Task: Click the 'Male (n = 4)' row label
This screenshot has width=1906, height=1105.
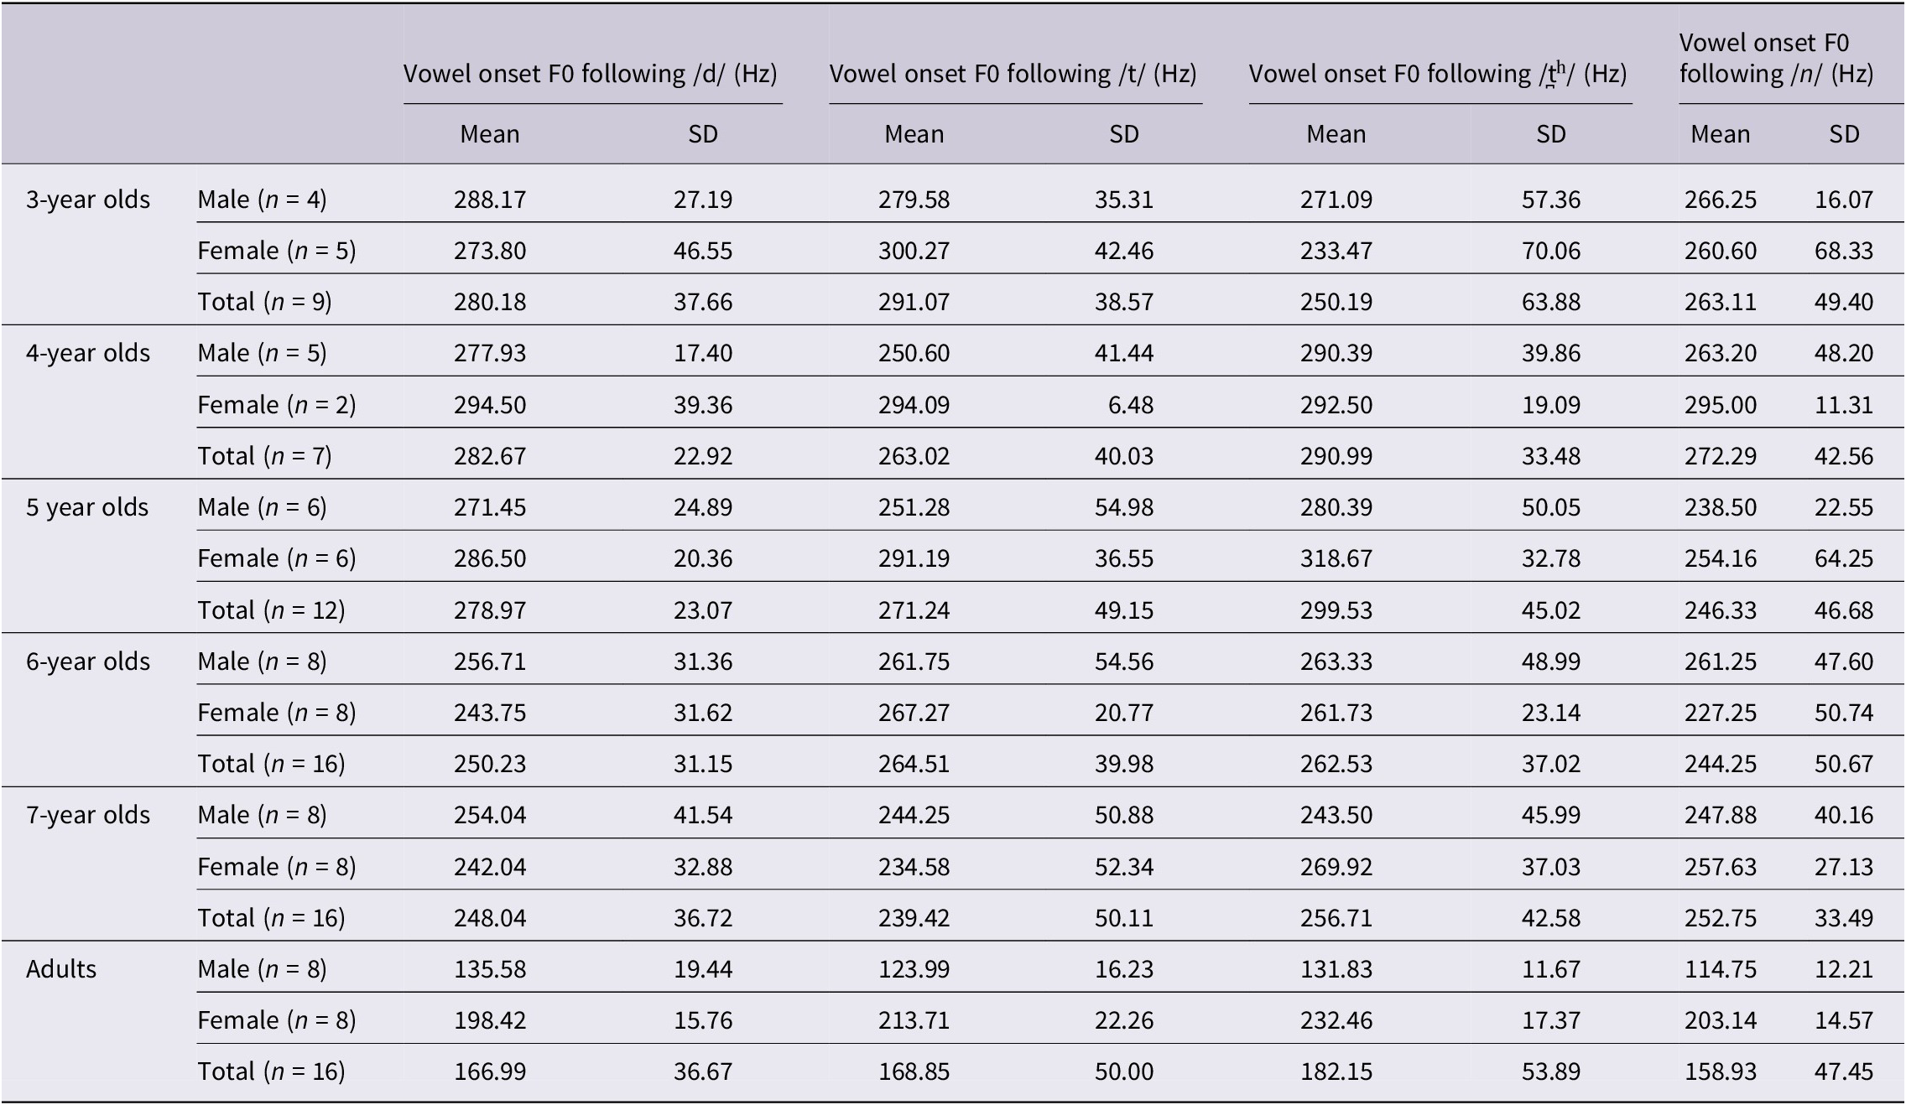Action: pos(262,200)
